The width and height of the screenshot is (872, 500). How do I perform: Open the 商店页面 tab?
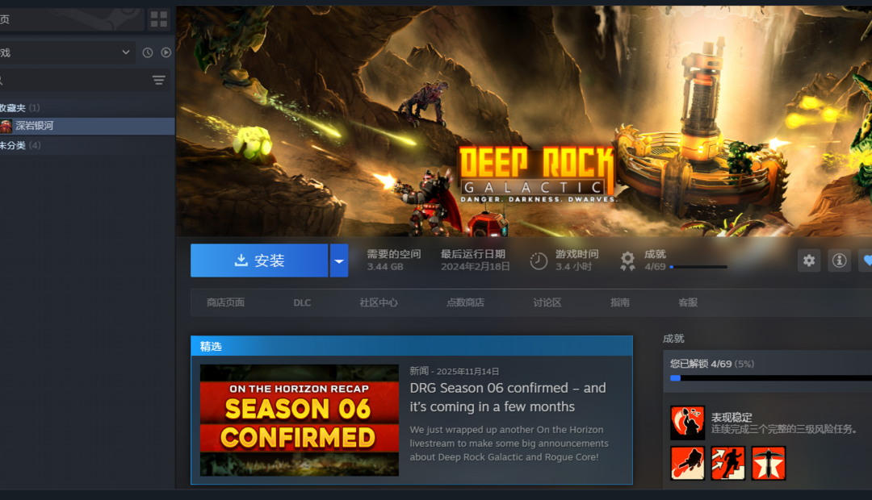point(225,302)
